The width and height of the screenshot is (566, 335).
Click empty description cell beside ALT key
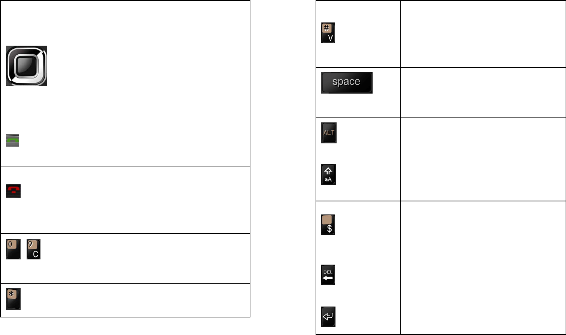click(483, 134)
